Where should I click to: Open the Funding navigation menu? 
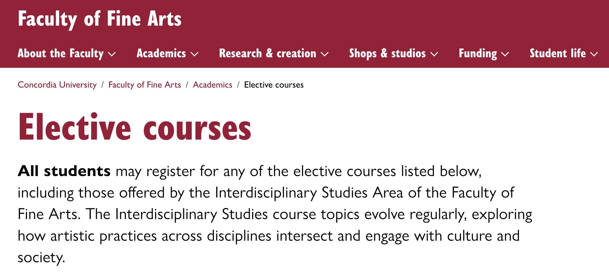click(x=478, y=54)
